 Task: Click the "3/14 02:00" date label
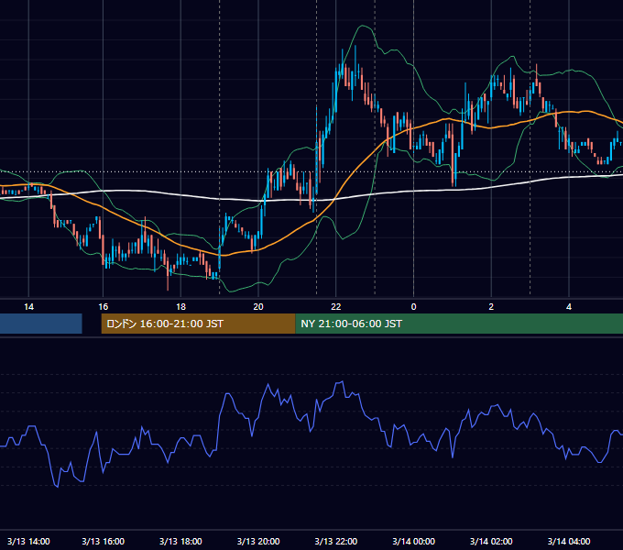[x=491, y=541]
